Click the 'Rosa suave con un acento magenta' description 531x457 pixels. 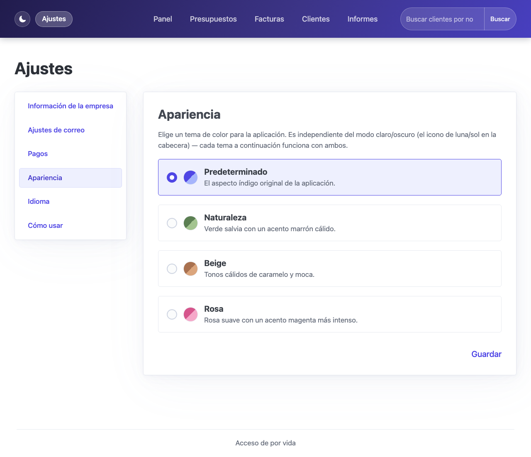(281, 320)
